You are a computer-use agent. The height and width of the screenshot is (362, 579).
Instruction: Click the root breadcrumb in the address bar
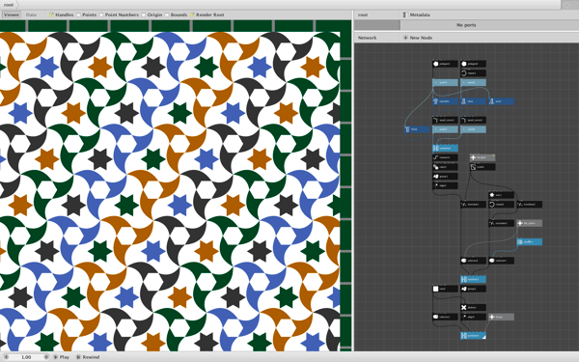(9, 5)
